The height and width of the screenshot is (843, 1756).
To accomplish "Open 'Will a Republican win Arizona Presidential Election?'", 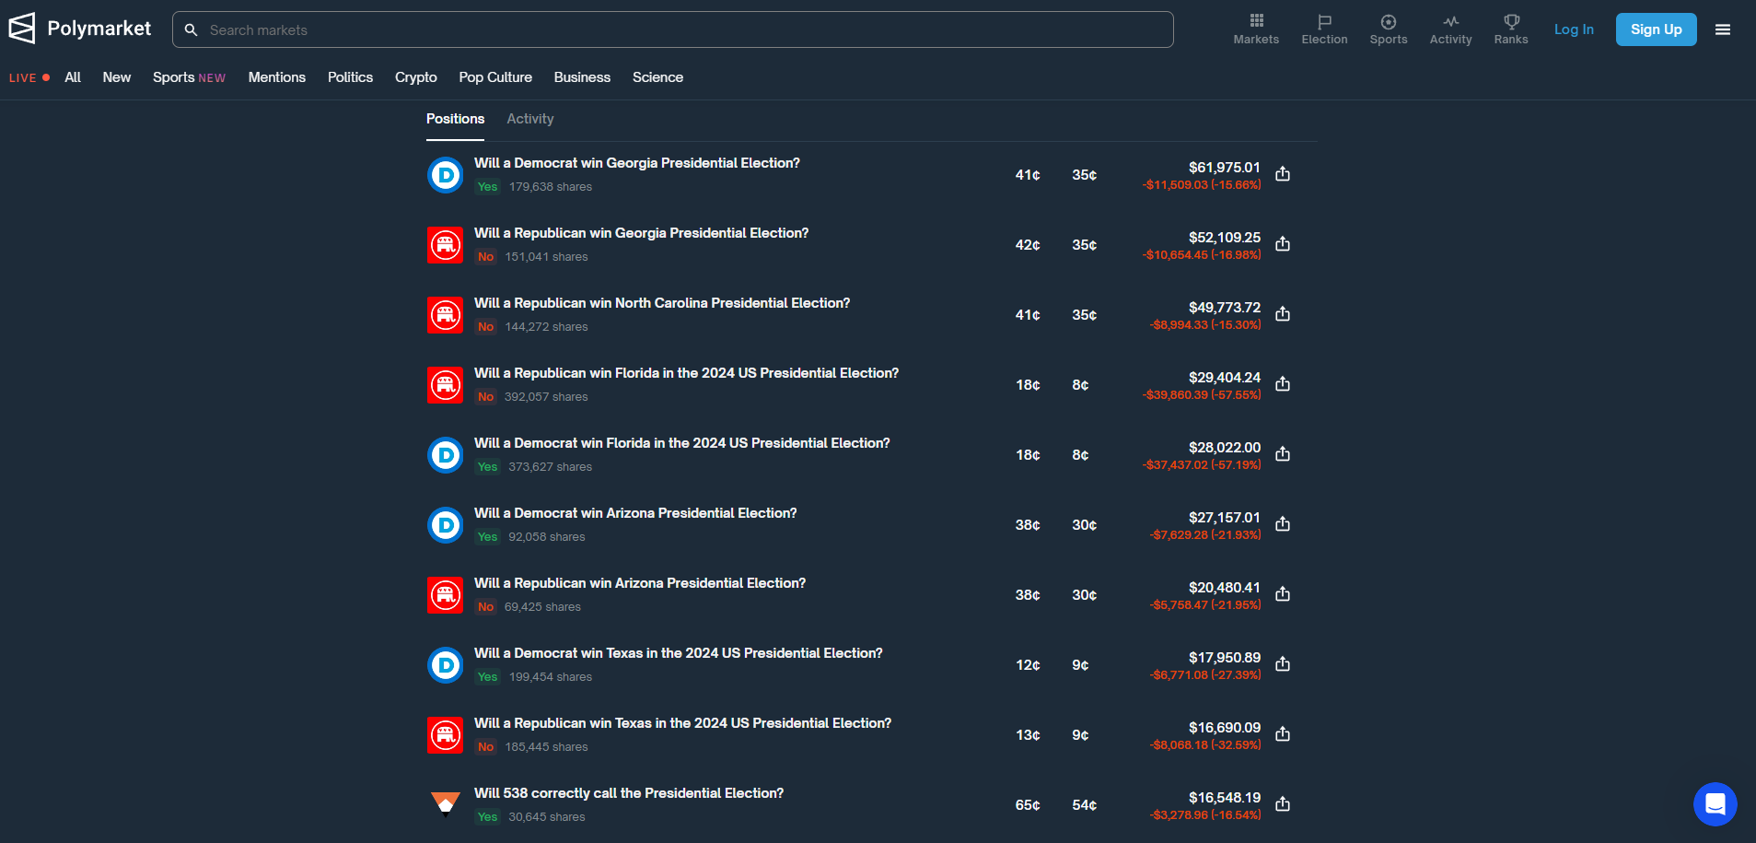I will 640,583.
